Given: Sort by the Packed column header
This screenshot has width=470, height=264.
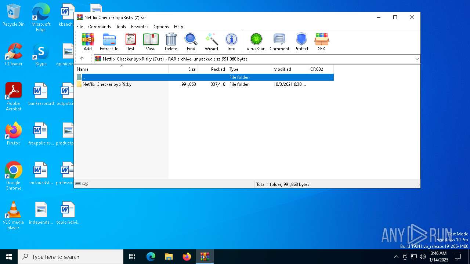Looking at the screenshot, I should coord(213,69).
